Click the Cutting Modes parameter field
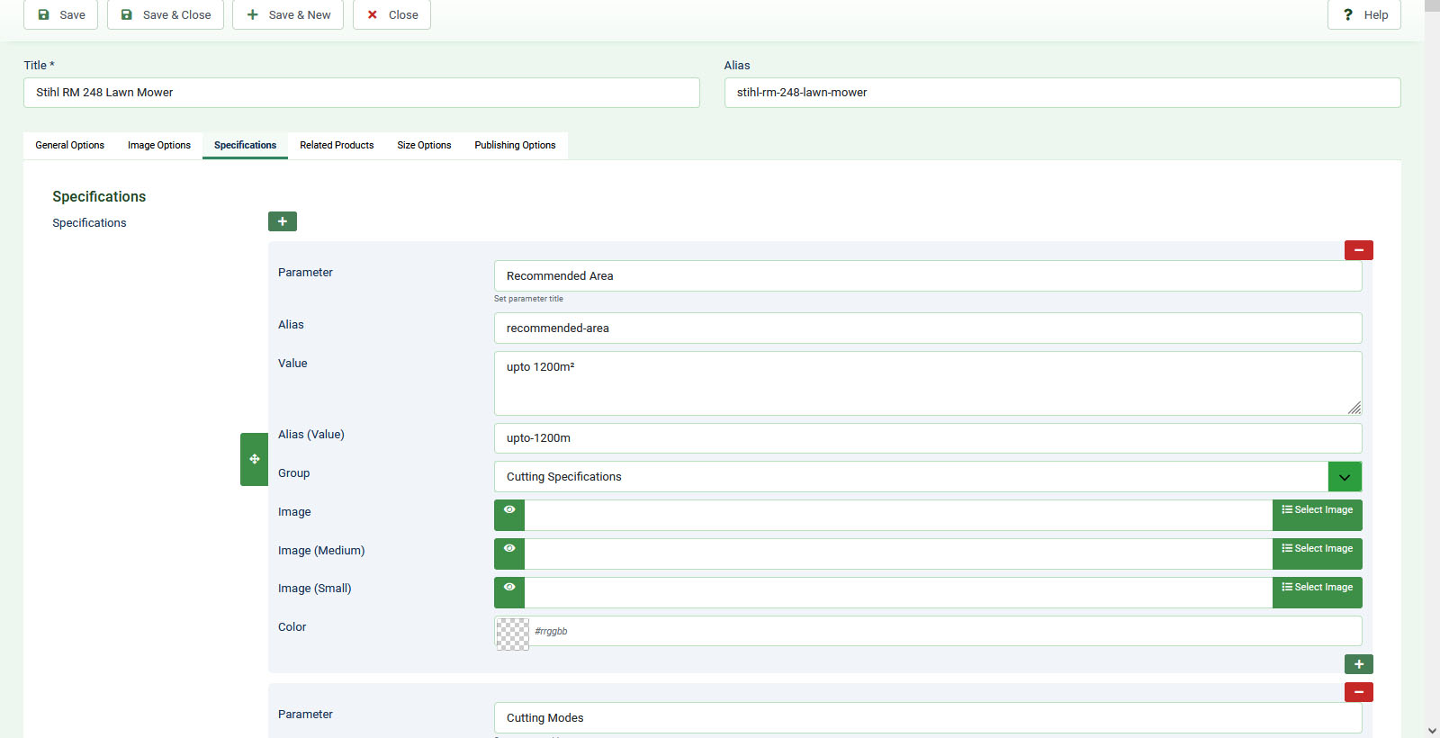This screenshot has width=1440, height=738. click(x=928, y=718)
